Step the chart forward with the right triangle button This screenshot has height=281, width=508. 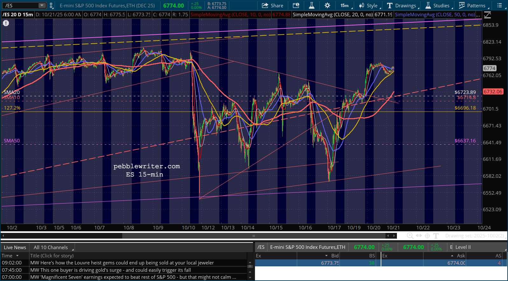click(x=394, y=236)
